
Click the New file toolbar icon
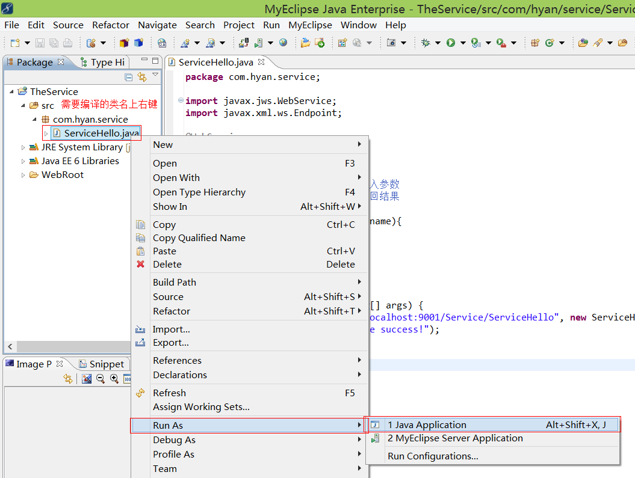(x=16, y=43)
